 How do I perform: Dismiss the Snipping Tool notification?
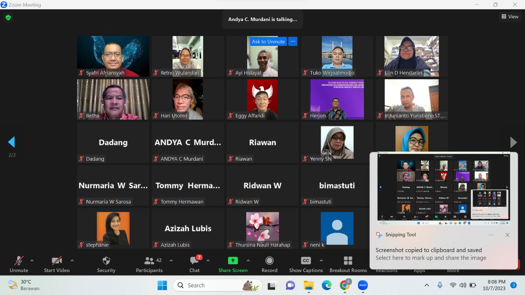[x=507, y=235]
